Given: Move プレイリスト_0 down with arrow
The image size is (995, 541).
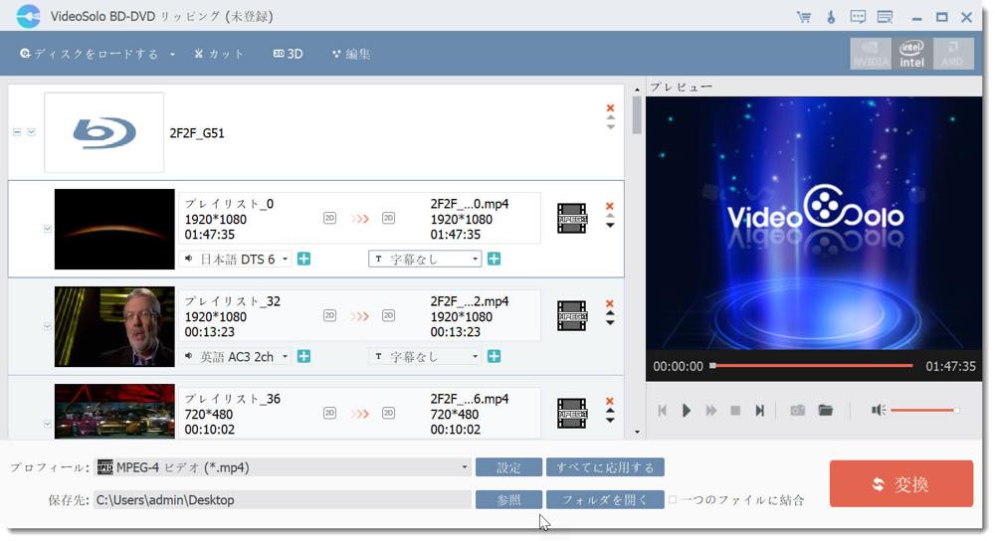Looking at the screenshot, I should (x=610, y=225).
